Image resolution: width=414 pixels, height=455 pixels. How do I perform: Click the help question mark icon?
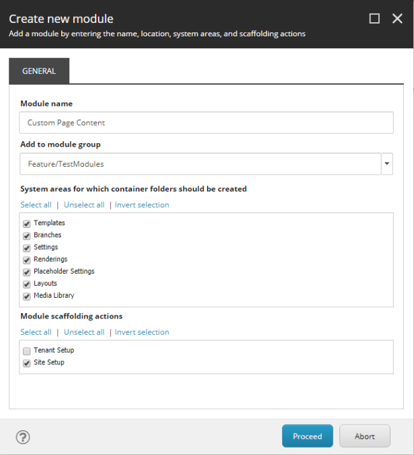pyautogui.click(x=23, y=437)
